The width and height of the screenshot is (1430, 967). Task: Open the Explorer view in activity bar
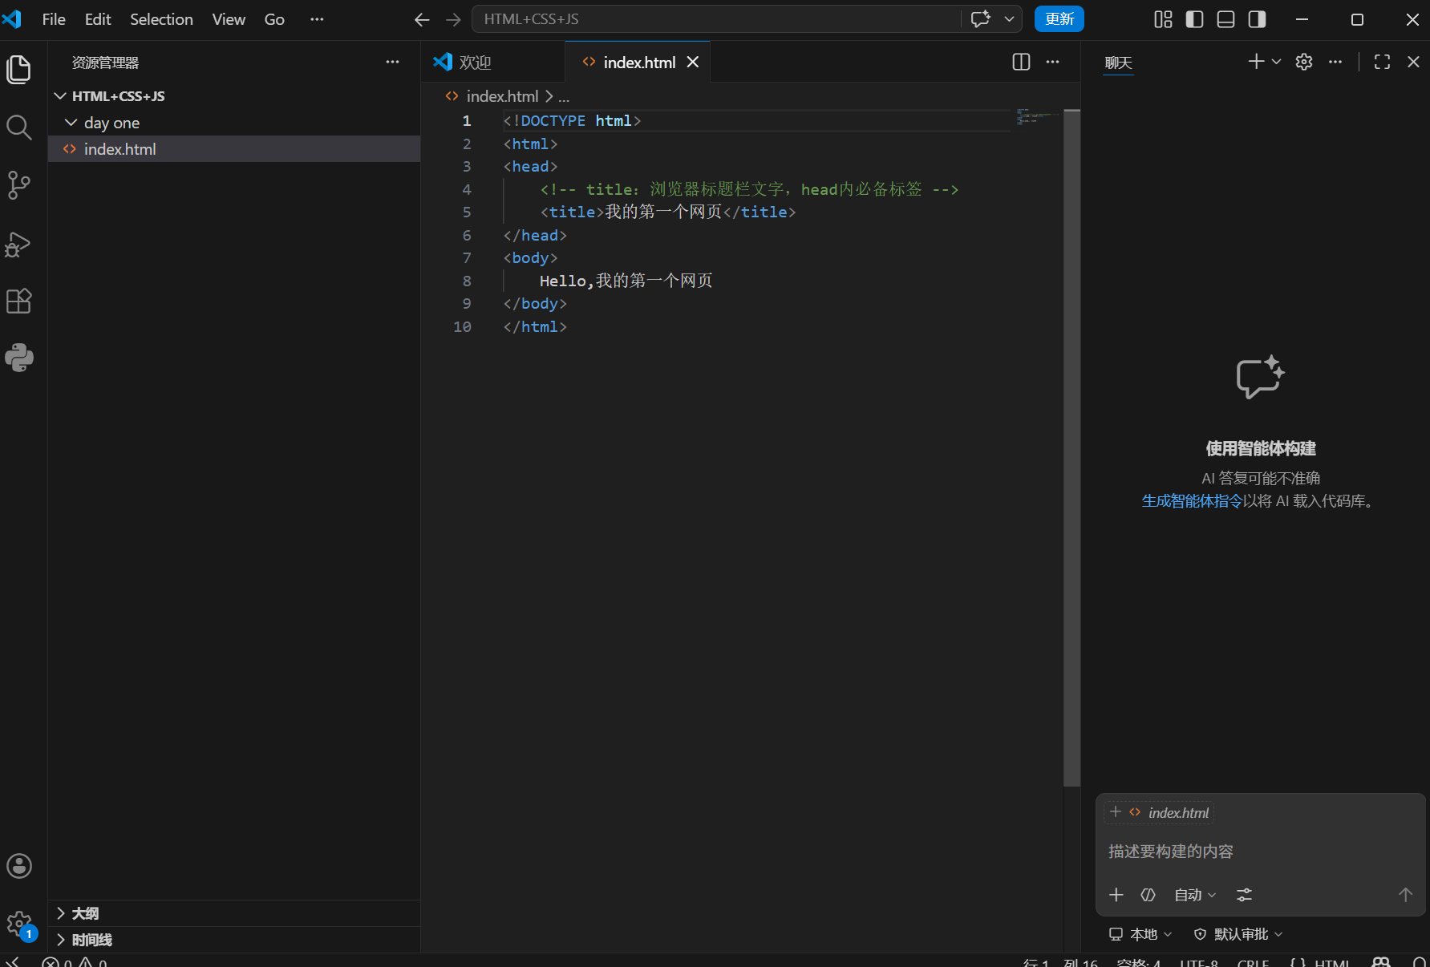19,69
